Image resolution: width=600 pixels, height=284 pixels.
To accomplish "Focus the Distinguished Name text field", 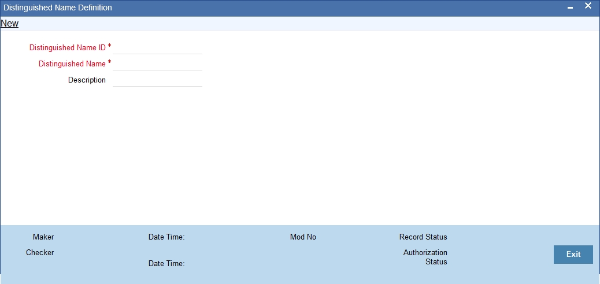I will 157,64.
